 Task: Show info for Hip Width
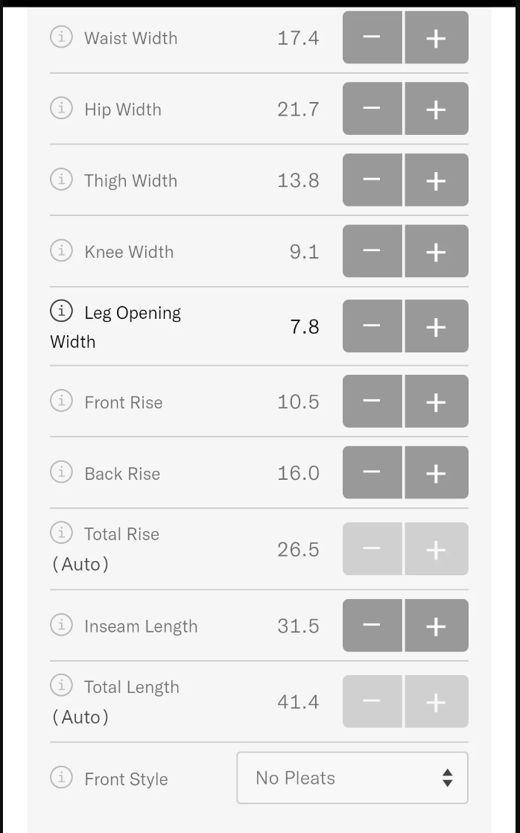[x=61, y=109]
